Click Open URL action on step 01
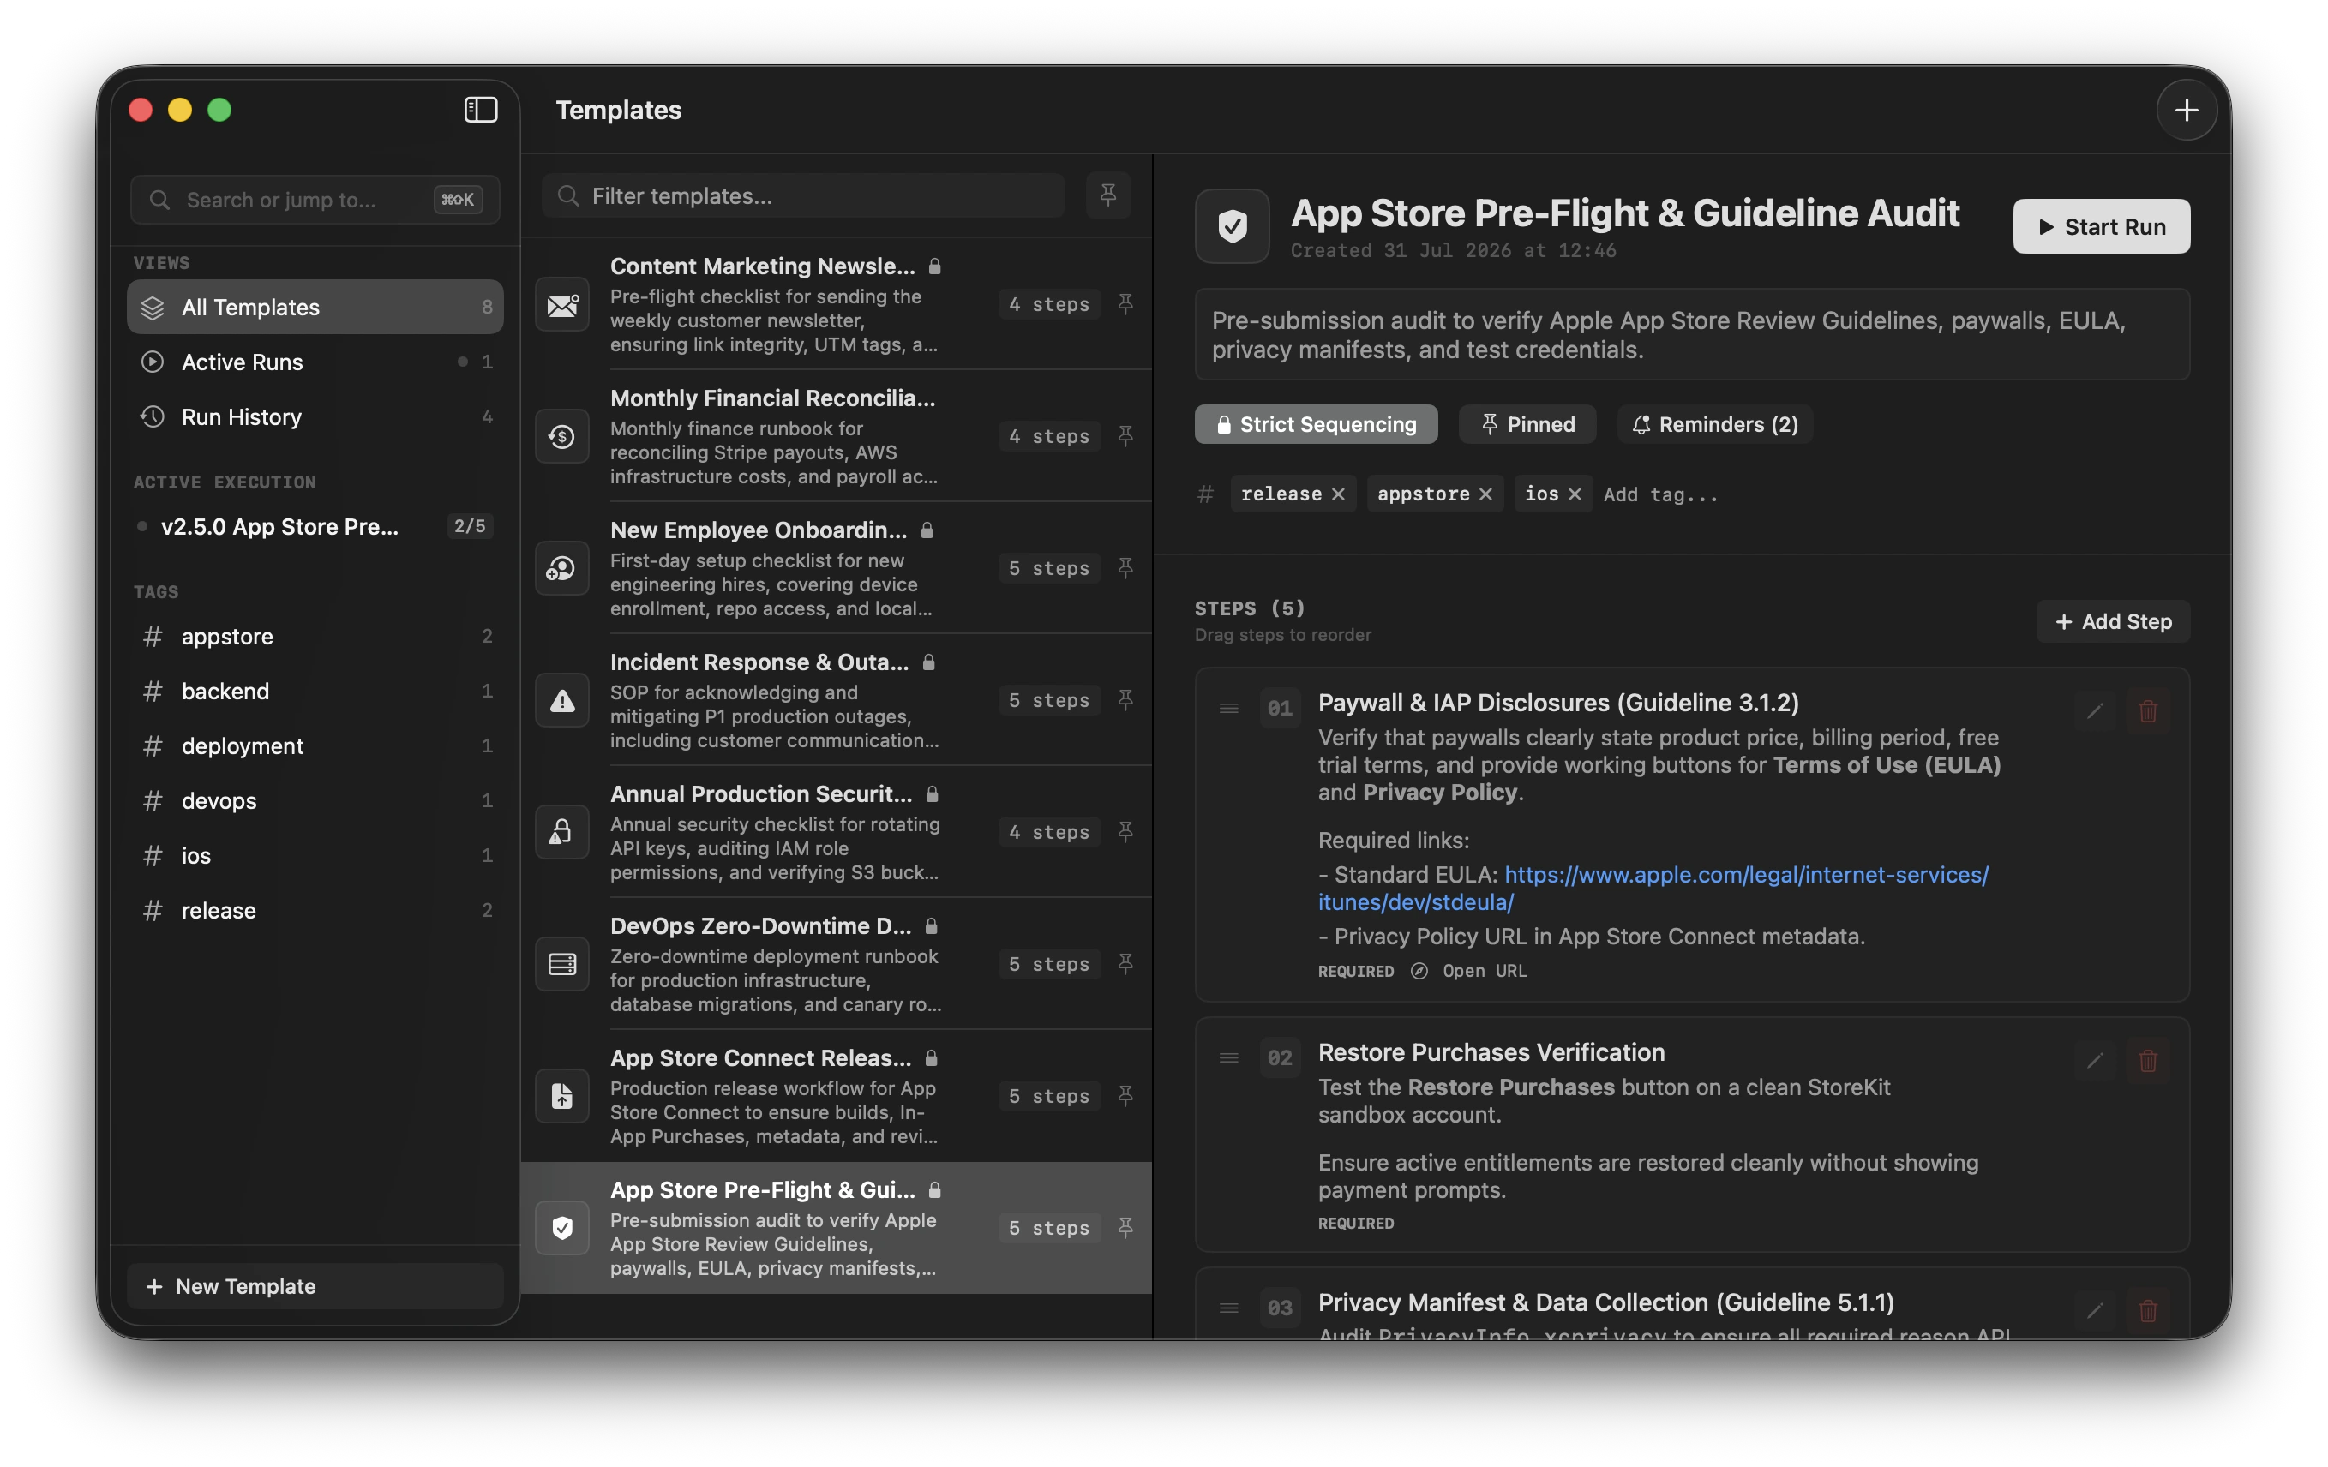This screenshot has width=2328, height=1467. pos(1469,971)
